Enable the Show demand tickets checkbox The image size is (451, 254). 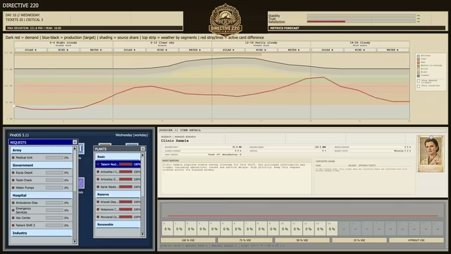tap(419, 81)
